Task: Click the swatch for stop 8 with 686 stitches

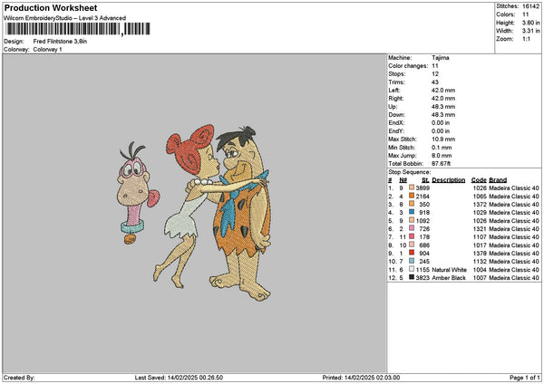Action: point(412,245)
